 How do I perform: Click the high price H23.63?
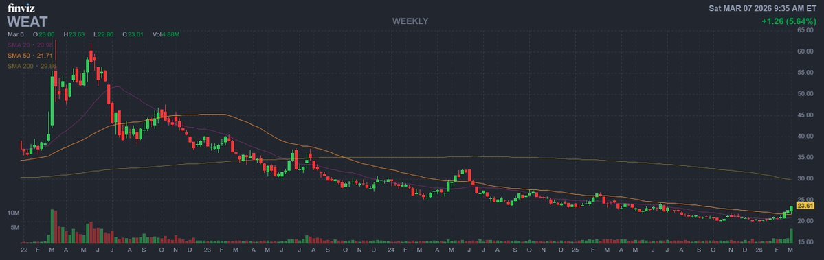(74, 34)
